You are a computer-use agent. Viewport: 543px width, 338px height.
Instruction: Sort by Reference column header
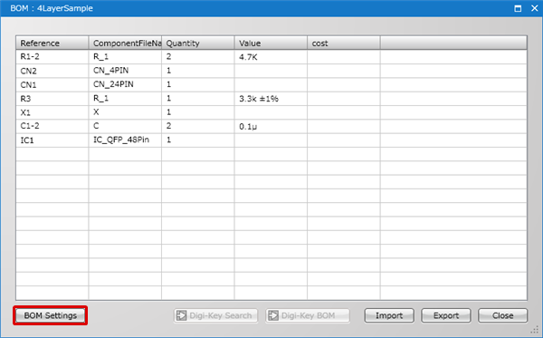click(x=52, y=43)
